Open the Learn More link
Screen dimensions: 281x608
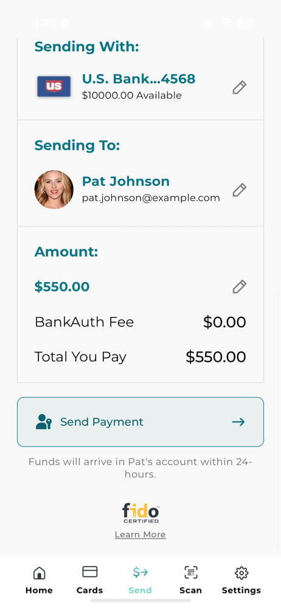140,534
